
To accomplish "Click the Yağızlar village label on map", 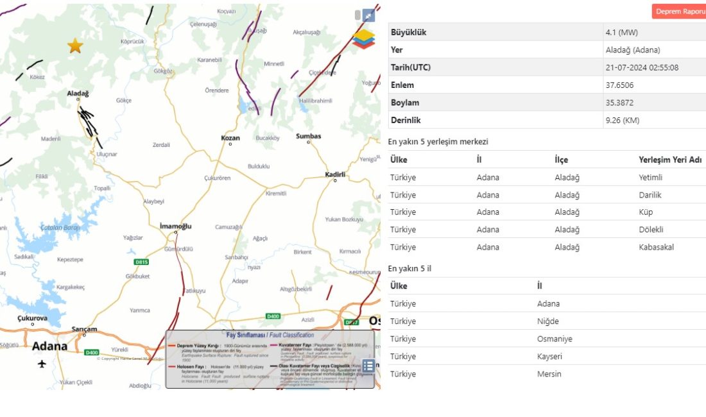I will 133,237.
